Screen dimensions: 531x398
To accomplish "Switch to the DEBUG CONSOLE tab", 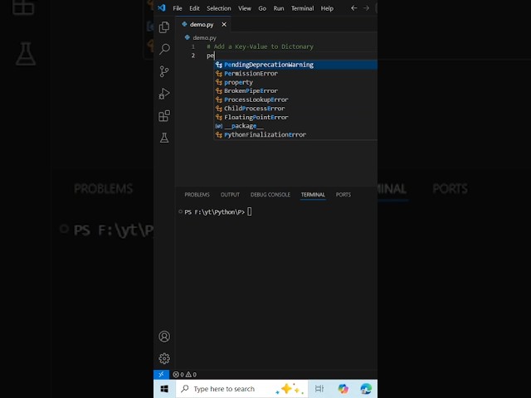I will pos(270,195).
